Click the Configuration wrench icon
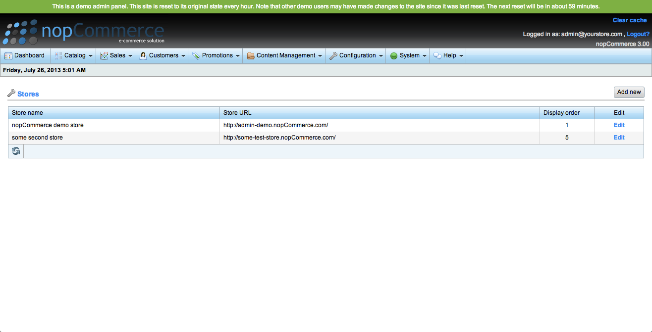This screenshot has width=652, height=332. [x=333, y=56]
